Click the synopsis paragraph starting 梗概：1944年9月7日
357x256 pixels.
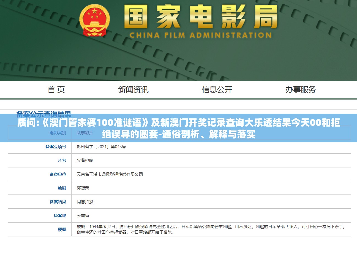pyautogui.click(x=211, y=230)
